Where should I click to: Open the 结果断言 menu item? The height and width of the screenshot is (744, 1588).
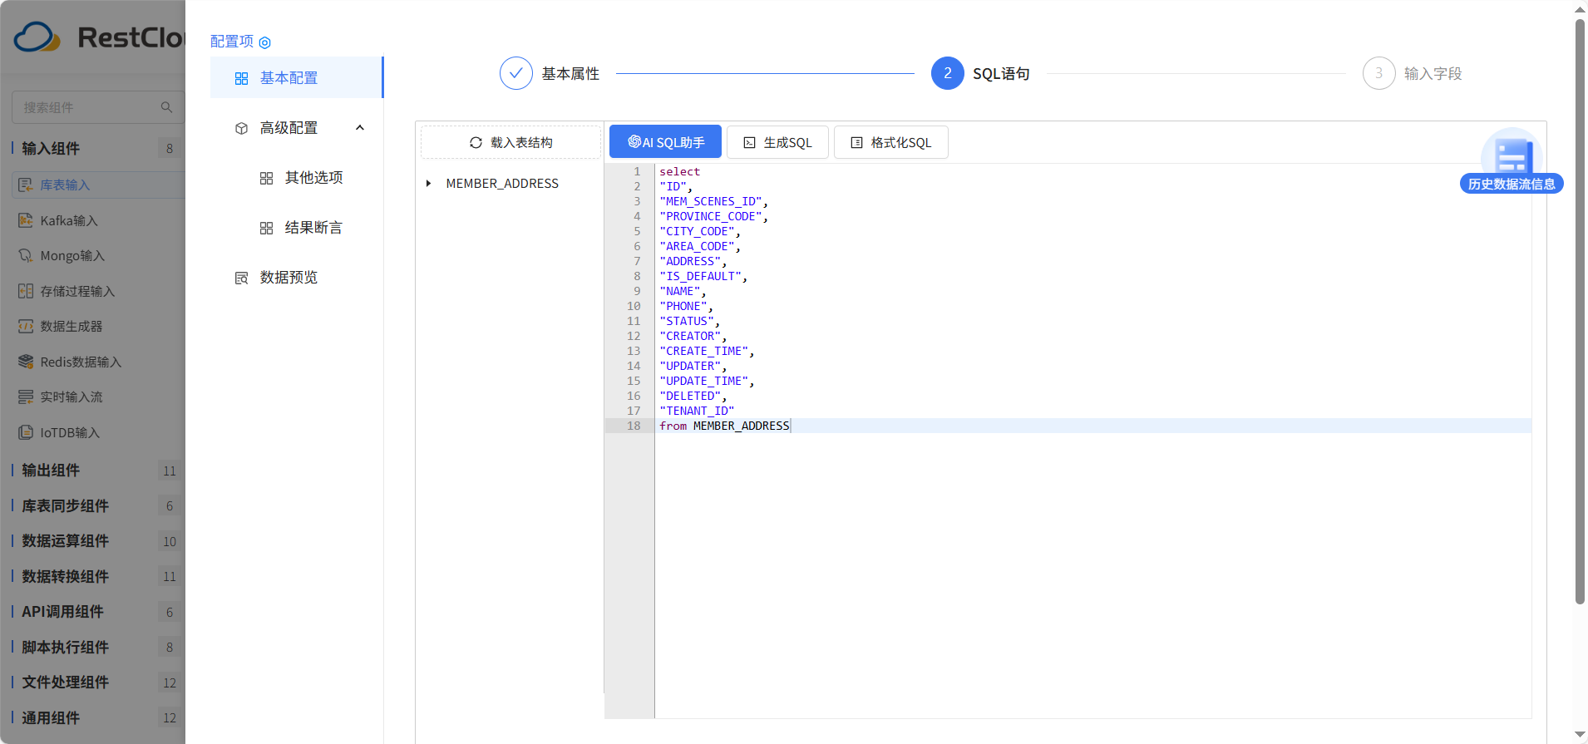pyautogui.click(x=296, y=228)
